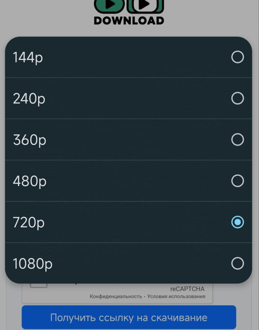Choose the 240p radio circle

[x=237, y=98]
